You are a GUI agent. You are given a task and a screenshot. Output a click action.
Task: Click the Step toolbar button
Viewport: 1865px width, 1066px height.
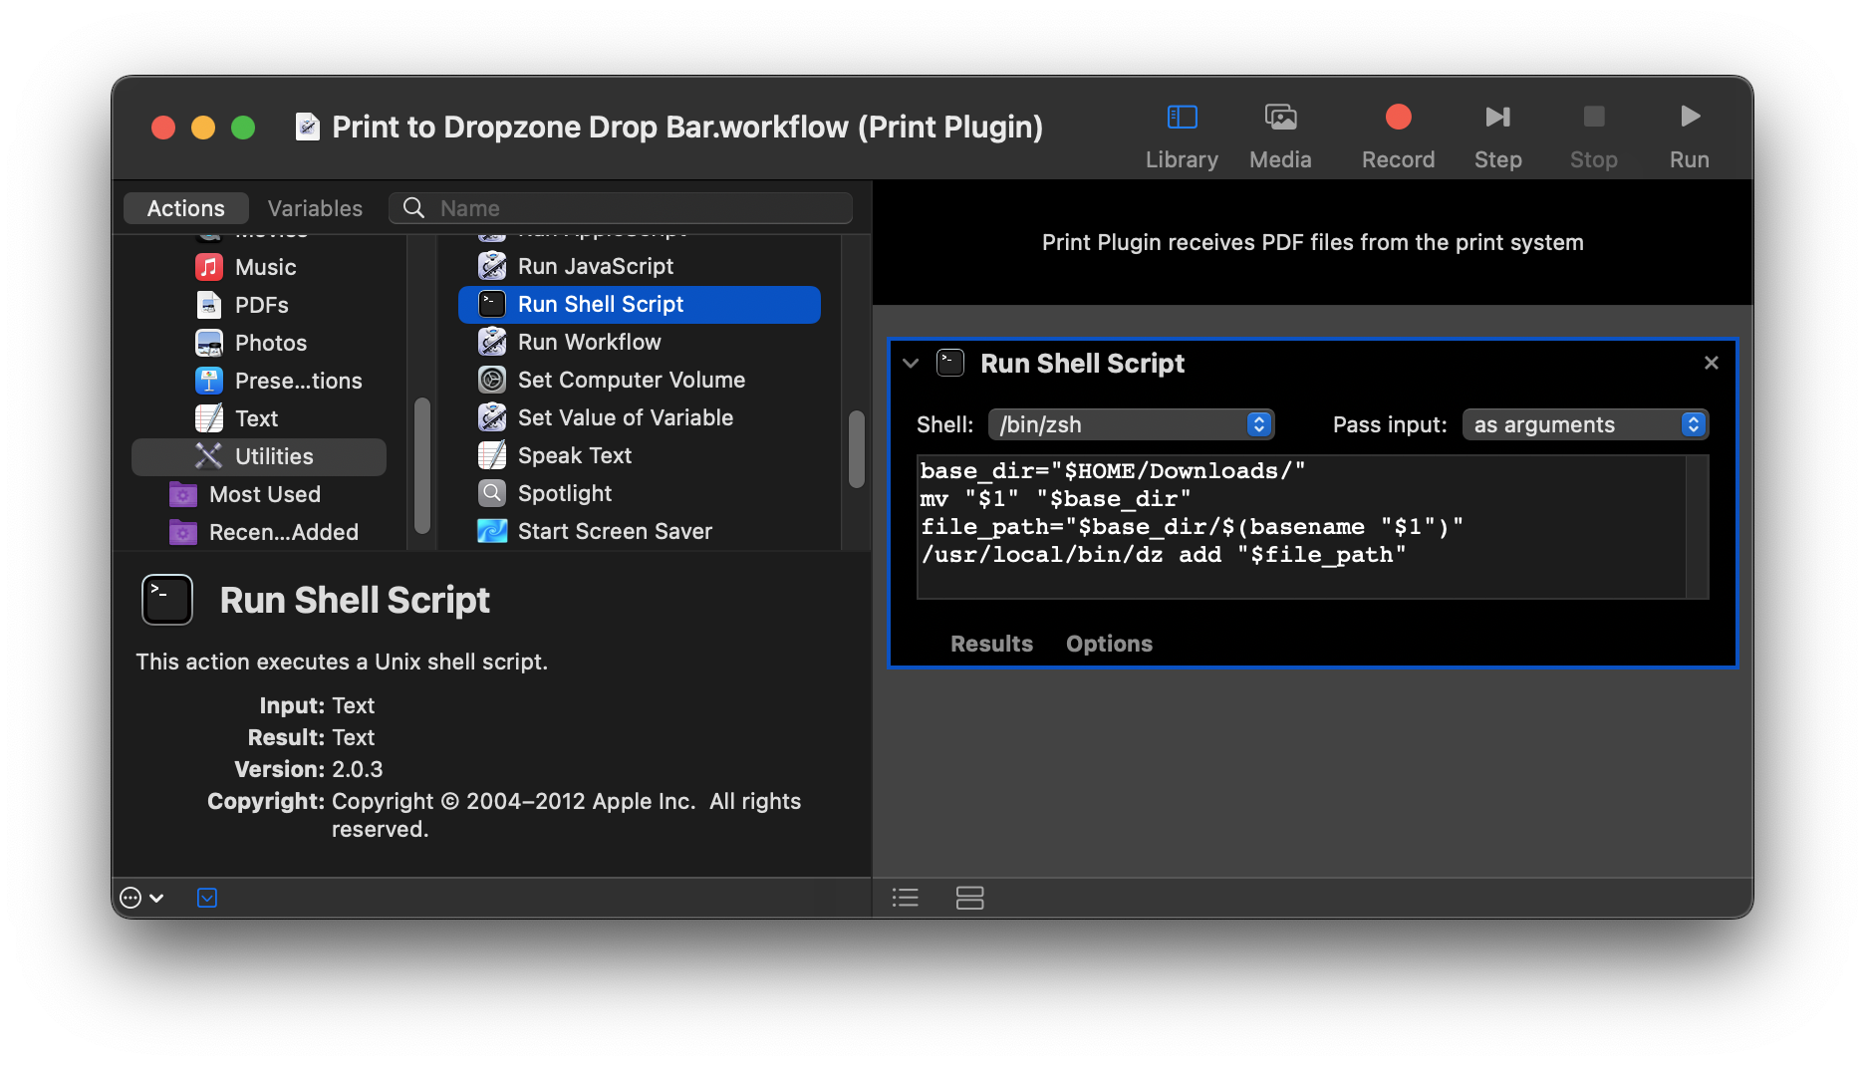coord(1497,136)
